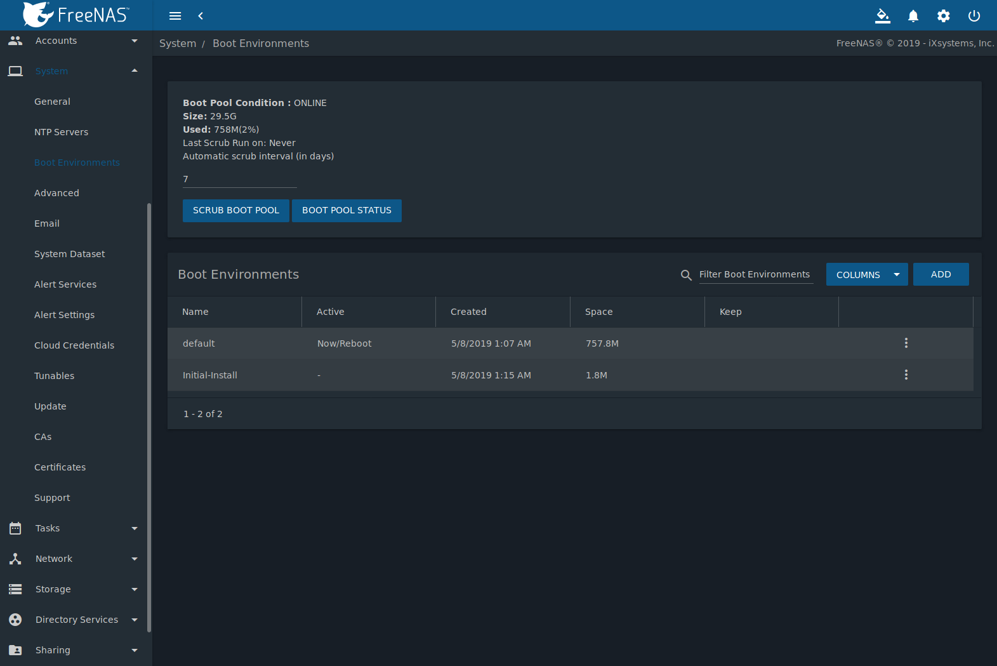Click 5/8/2019 1:07 AM created cell
This screenshot has height=666, width=997.
click(x=491, y=343)
